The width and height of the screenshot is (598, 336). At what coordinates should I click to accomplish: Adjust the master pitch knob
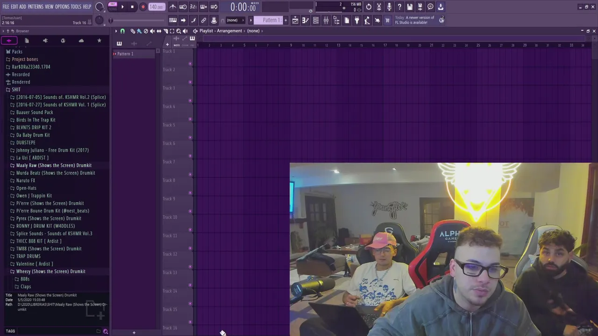pyautogui.click(x=99, y=20)
